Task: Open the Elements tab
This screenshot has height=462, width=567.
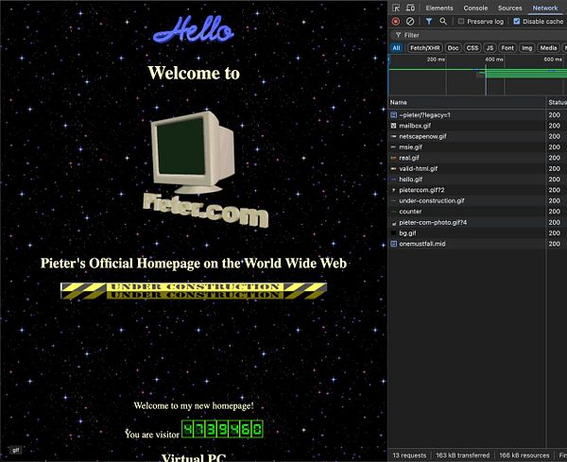Action: pyautogui.click(x=439, y=8)
